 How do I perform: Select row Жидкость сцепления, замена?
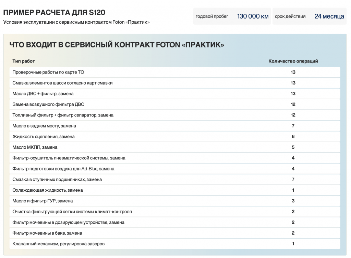click(175, 137)
